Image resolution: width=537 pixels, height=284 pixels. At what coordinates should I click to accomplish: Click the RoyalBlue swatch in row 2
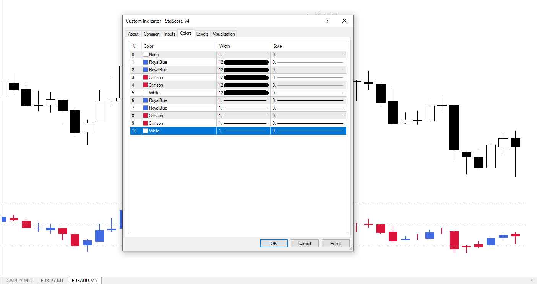pyautogui.click(x=145, y=70)
